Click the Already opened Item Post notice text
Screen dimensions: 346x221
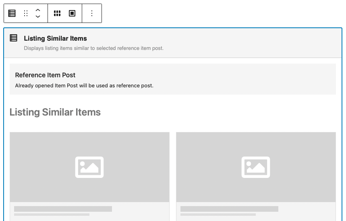(x=84, y=86)
